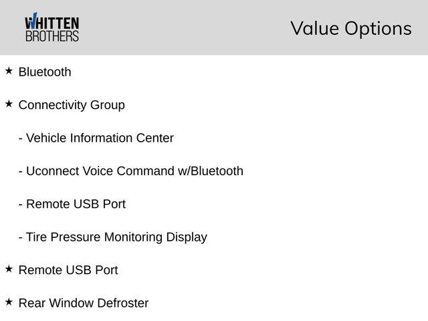Click Tire Pressure Monitoring Display entry
The image size is (428, 321).
pos(113,237)
